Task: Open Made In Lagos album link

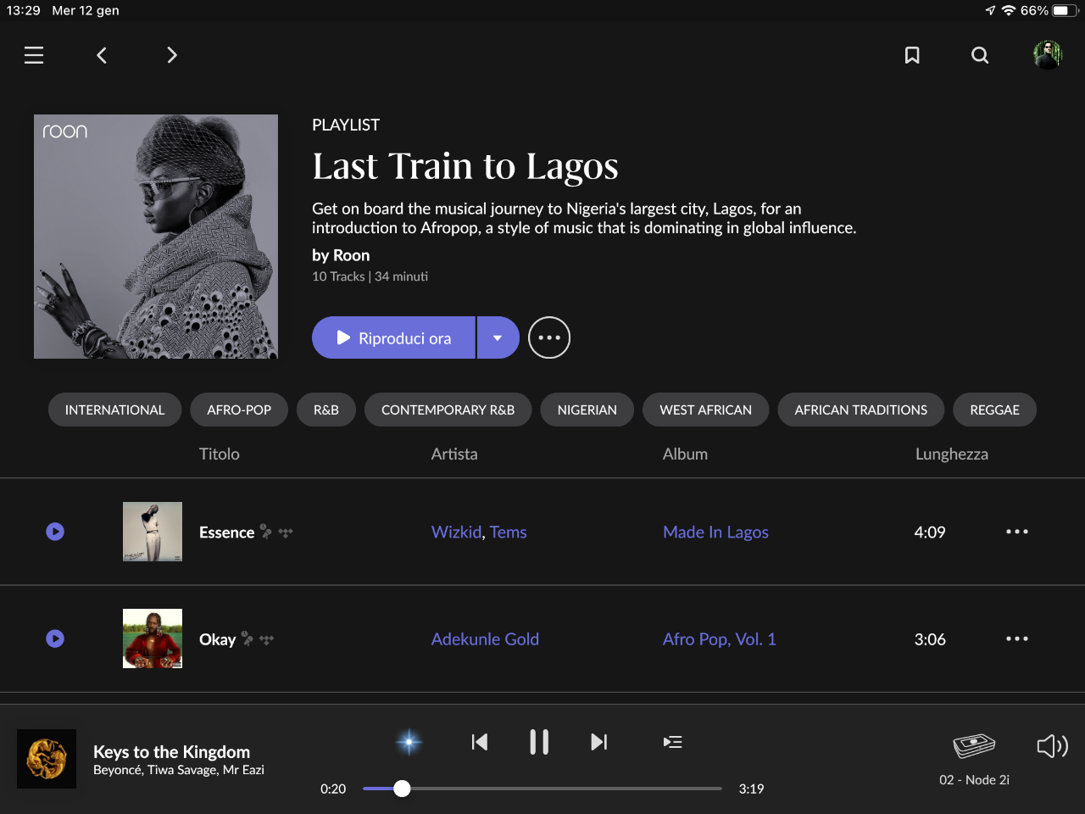Action: click(715, 532)
